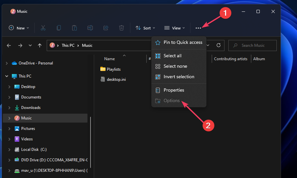Choose Pin to Quick access

pos(179,42)
